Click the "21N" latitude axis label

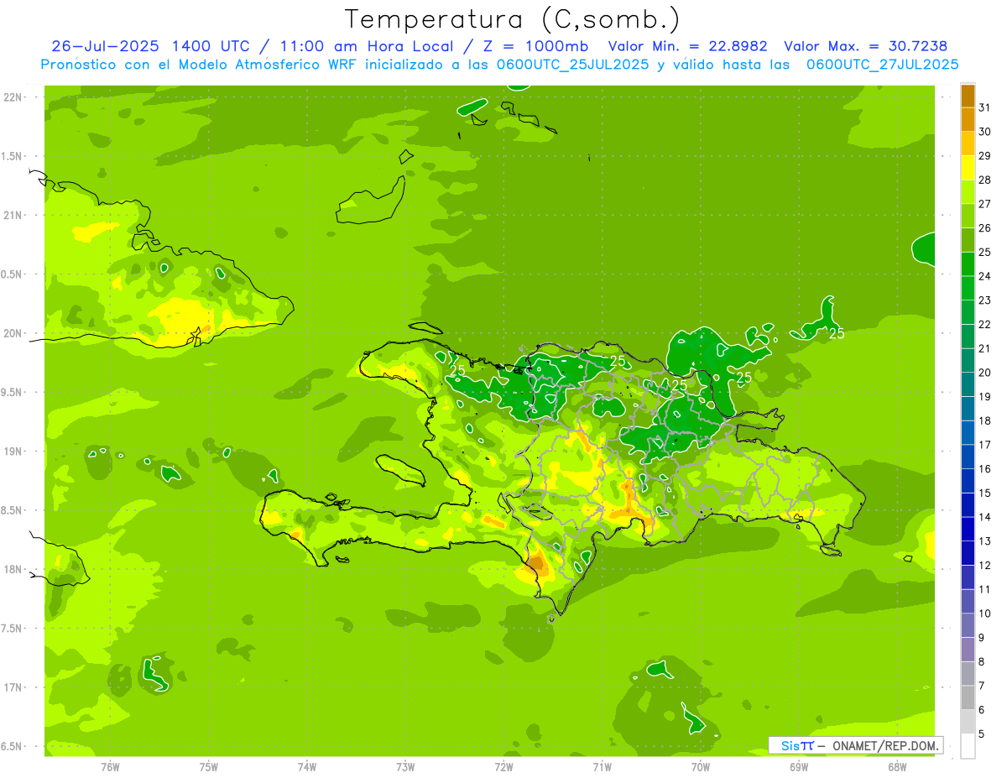tap(13, 216)
